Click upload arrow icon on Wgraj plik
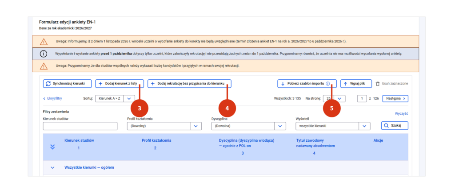Image resolution: width=455 pixels, height=194 pixels. click(x=345, y=84)
